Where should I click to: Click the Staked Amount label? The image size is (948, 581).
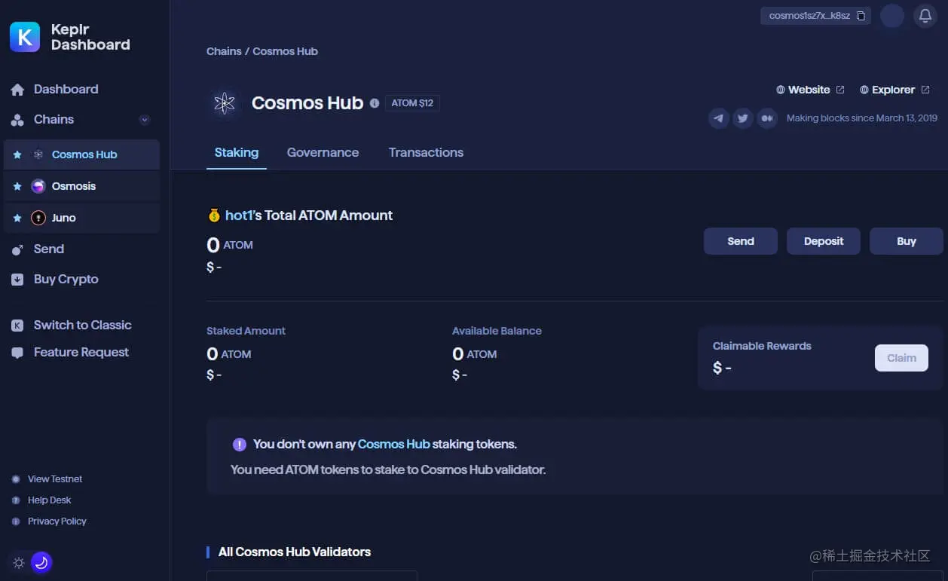click(246, 331)
